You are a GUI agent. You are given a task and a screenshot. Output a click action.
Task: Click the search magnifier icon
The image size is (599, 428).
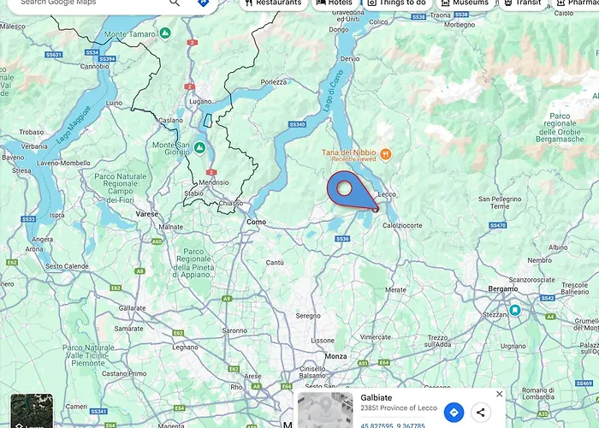click(x=175, y=3)
